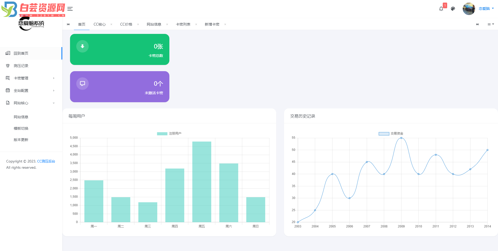Jump tabs backward with rewind icon
Viewport: 498px width, 251px height.
(68, 24)
